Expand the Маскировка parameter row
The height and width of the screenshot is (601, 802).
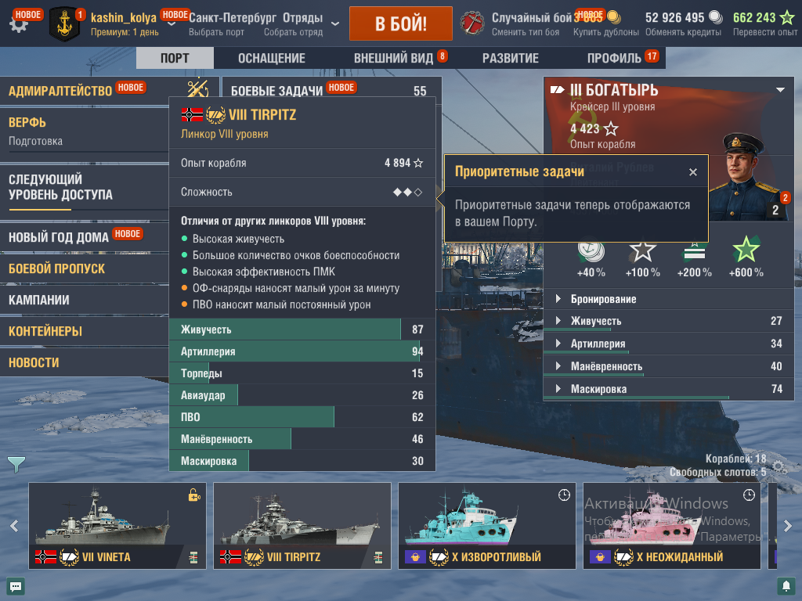coord(668,389)
